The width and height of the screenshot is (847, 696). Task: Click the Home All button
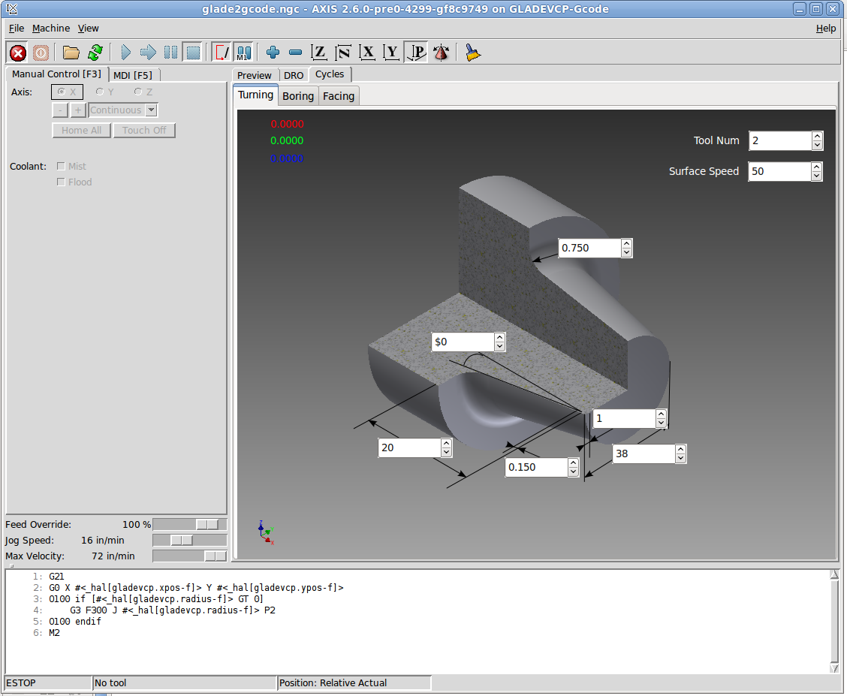coord(81,131)
